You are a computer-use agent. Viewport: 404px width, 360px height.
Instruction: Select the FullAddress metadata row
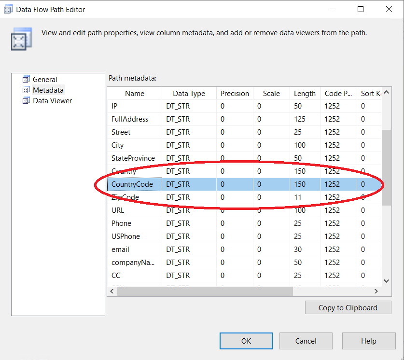click(130, 119)
